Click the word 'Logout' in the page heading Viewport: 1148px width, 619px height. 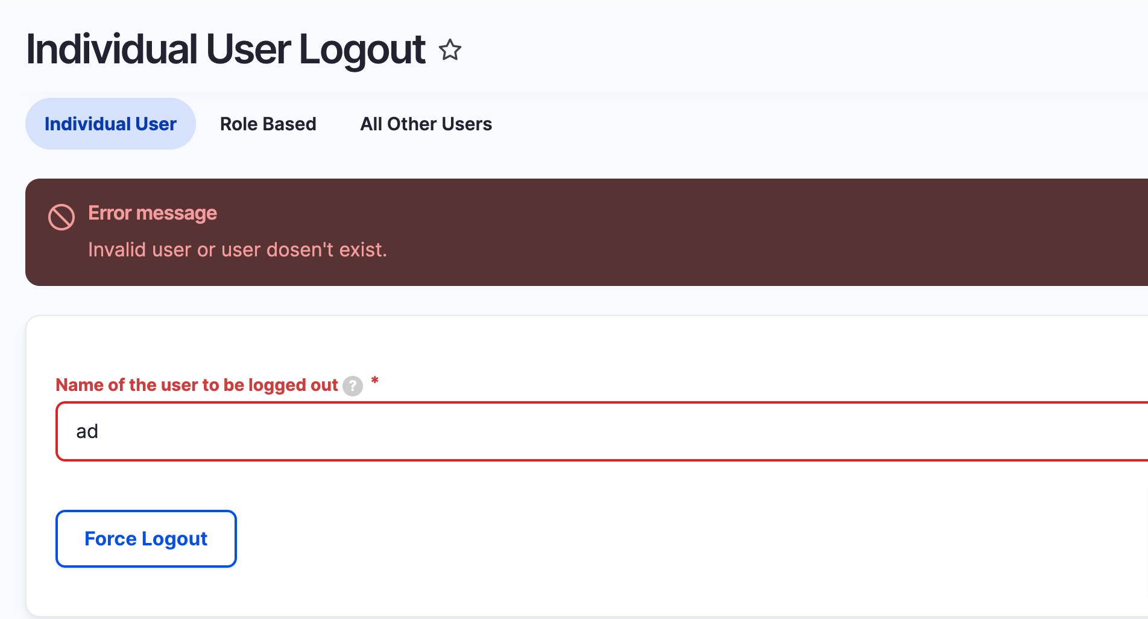point(362,49)
